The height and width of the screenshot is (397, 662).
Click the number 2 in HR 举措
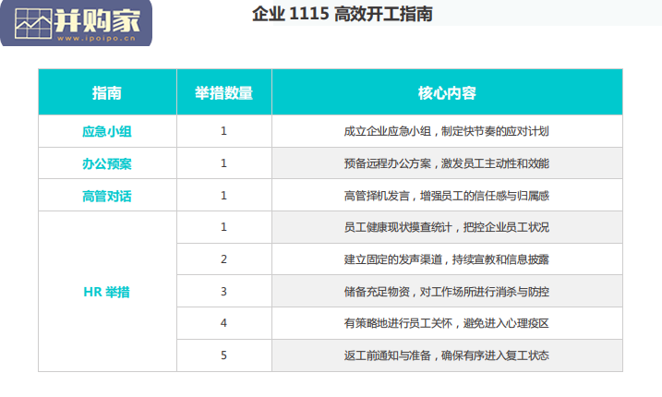(x=223, y=259)
